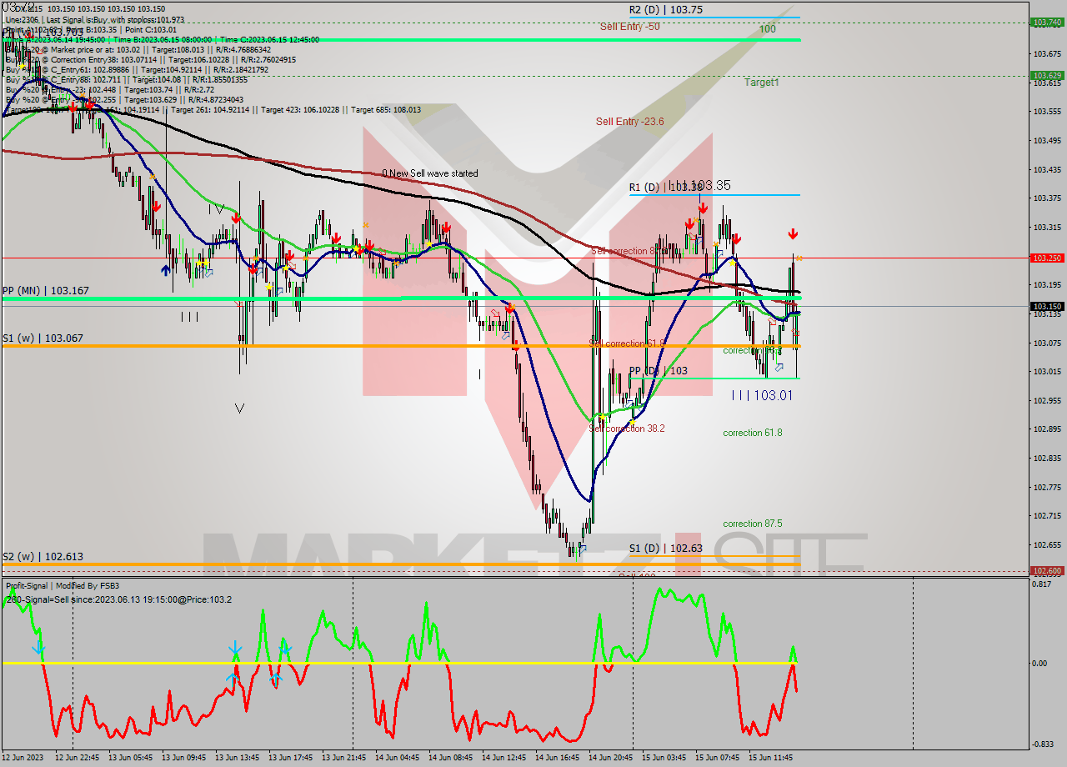Image resolution: width=1067 pixels, height=767 pixels.
Task: Select the 'Sell Entry -50' label
Action: click(629, 27)
